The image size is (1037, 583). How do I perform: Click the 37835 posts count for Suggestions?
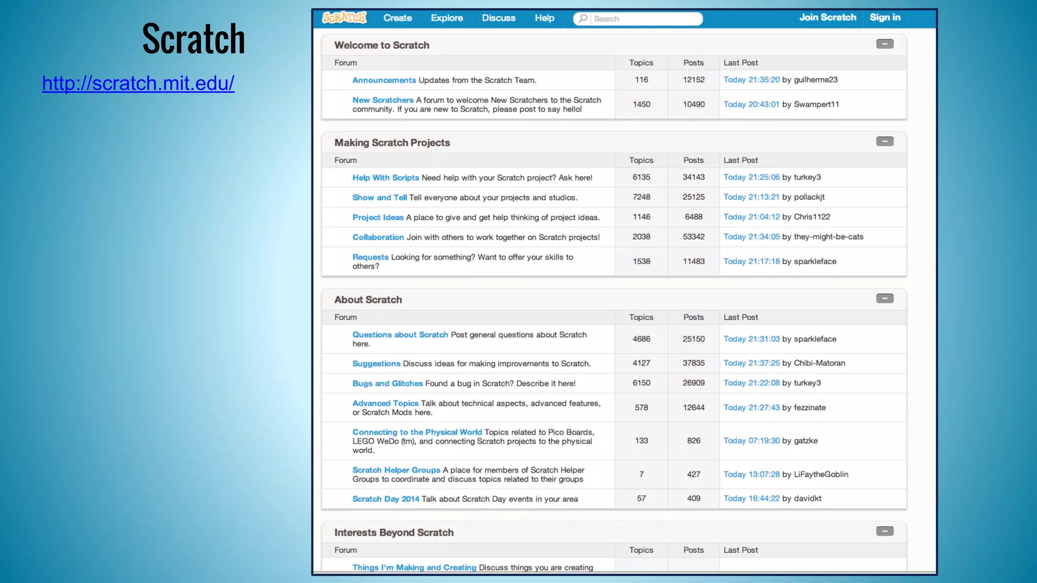(694, 363)
